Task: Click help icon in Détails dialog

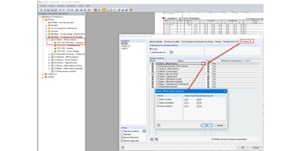Action: (x=158, y=125)
